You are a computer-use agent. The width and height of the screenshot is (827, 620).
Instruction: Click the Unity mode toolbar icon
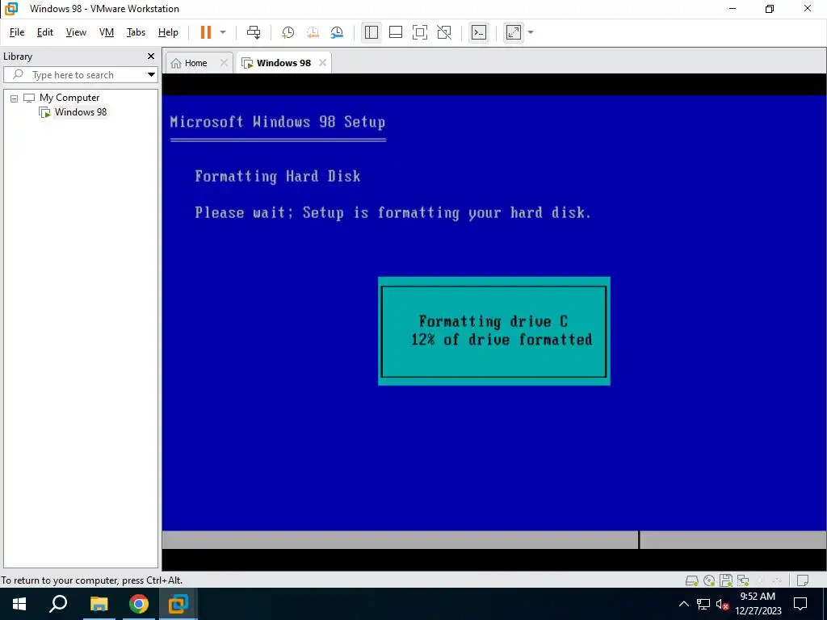point(444,32)
